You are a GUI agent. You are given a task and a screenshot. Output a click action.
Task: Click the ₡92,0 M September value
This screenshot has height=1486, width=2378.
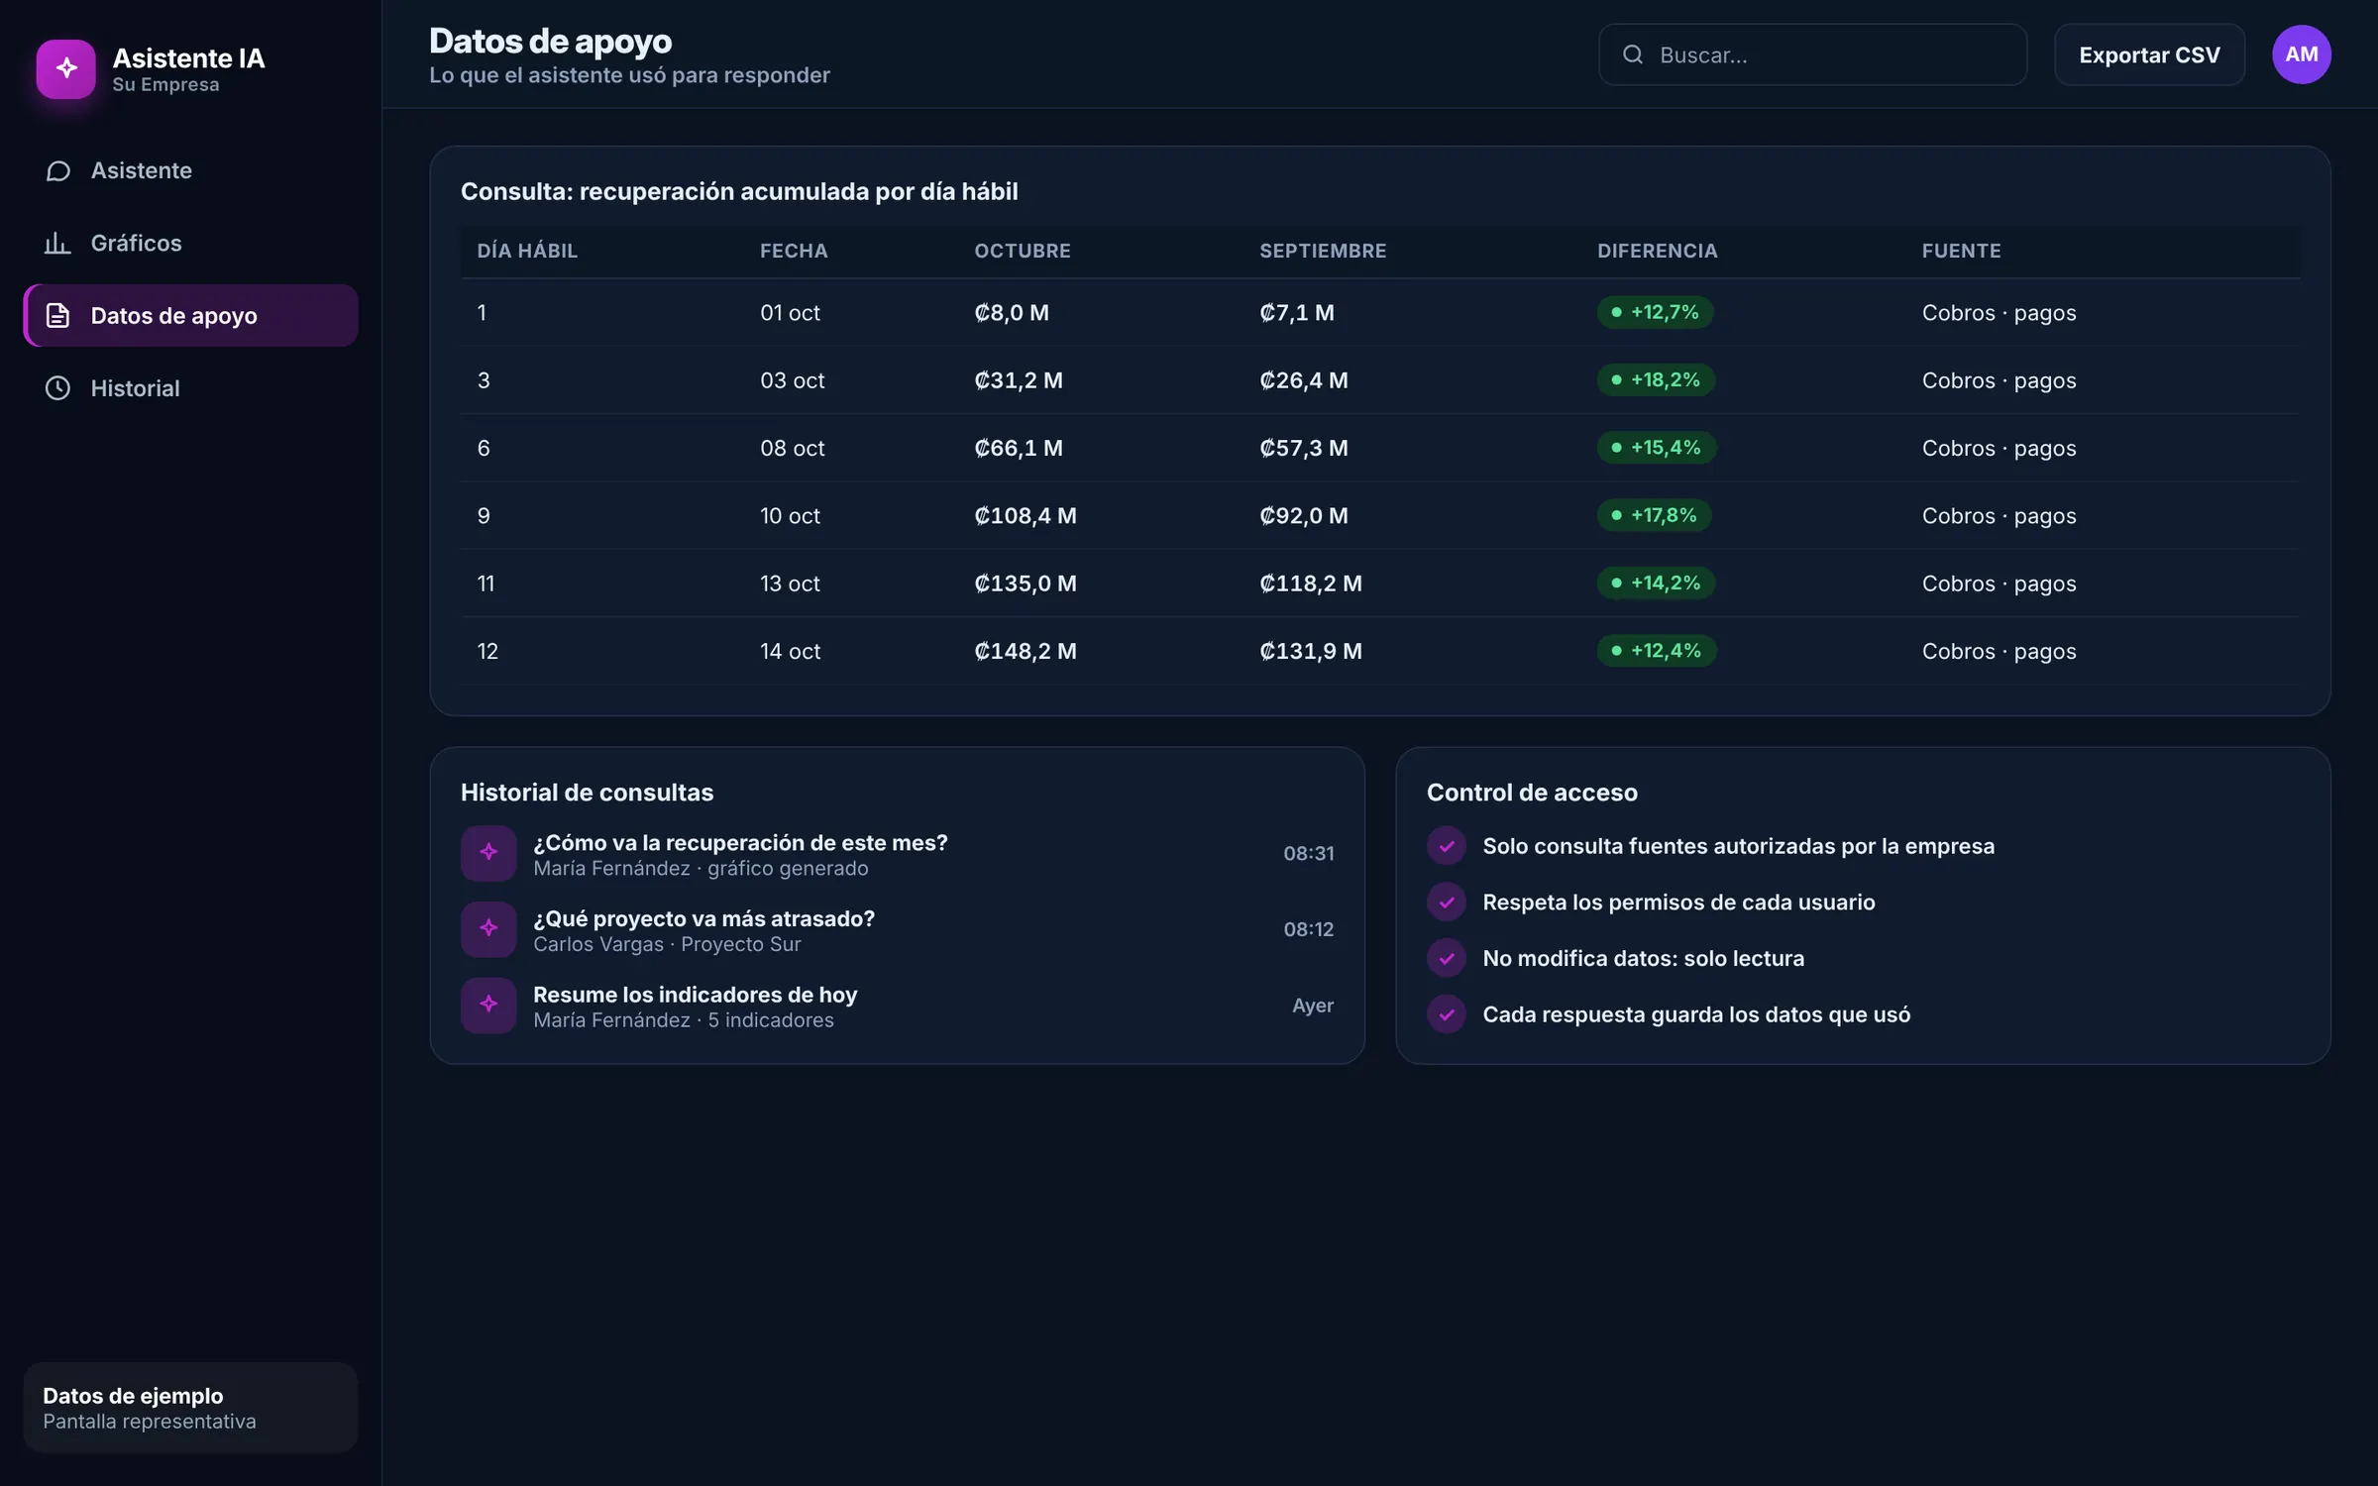point(1304,516)
